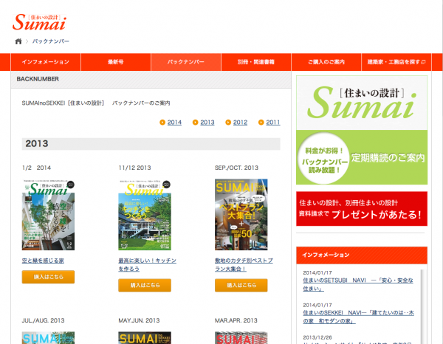Click 購入はこちら button under 1/2 2014 issue
The image size is (443, 344).
tap(48, 277)
